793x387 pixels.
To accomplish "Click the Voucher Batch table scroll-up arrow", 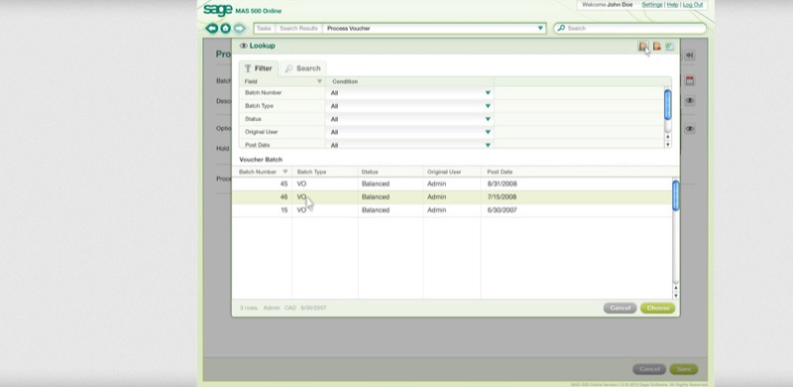I will click(x=676, y=288).
